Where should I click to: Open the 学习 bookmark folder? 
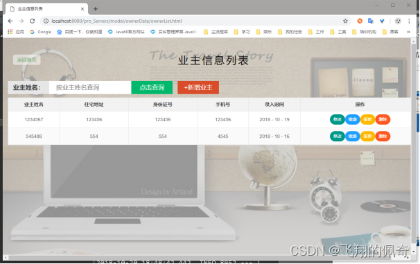242,32
